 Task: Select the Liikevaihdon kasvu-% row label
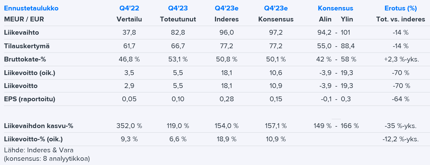coord(39,126)
